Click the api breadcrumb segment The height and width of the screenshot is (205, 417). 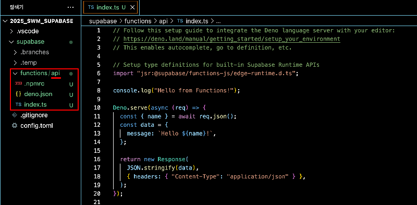tap(163, 21)
